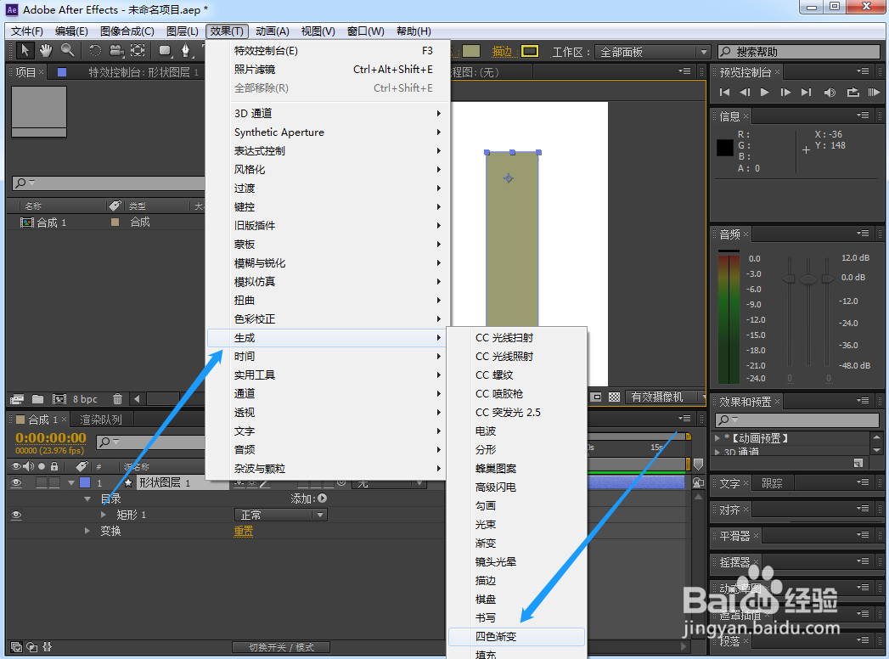Click the effects and presets search field
This screenshot has width=889, height=659.
click(x=796, y=420)
